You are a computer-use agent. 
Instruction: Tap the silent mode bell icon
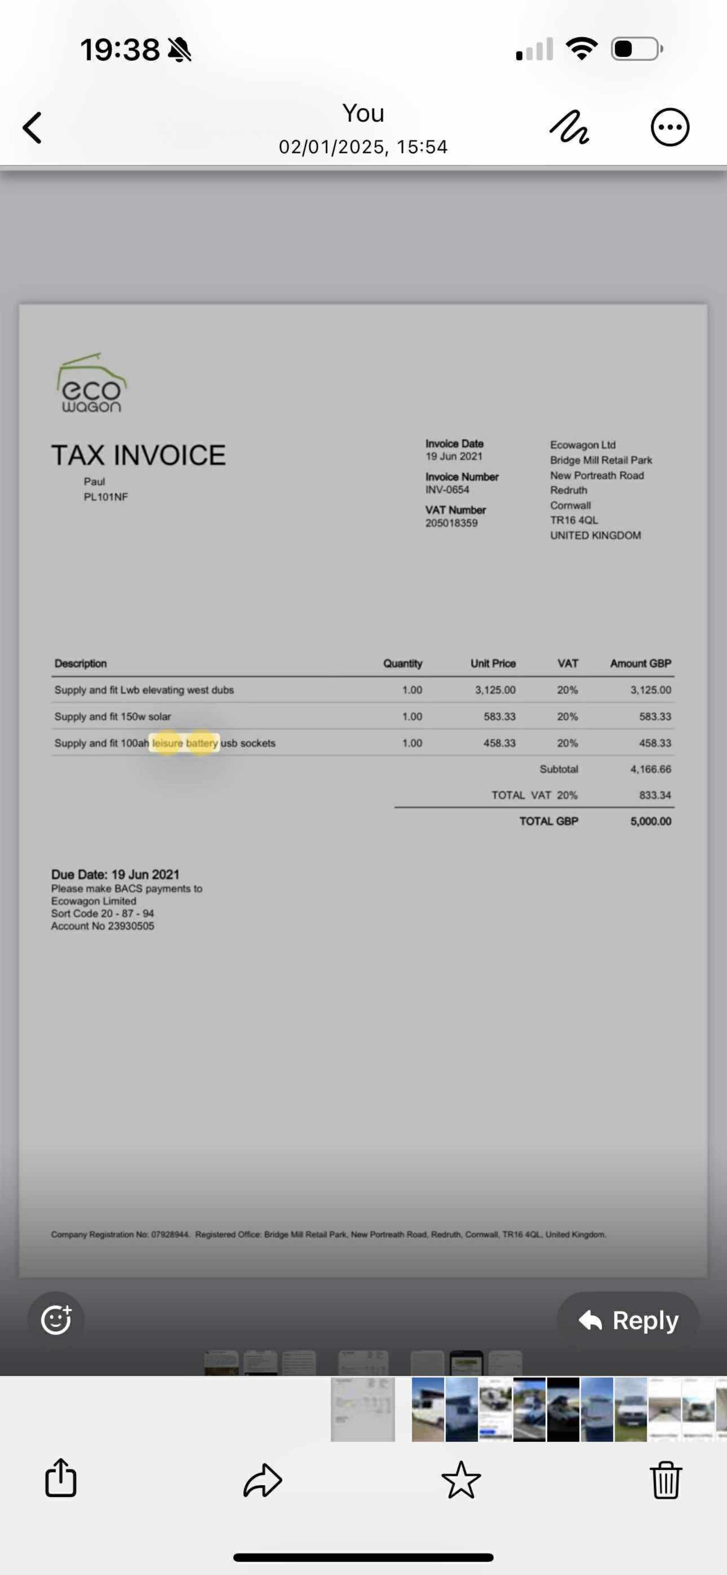179,50
